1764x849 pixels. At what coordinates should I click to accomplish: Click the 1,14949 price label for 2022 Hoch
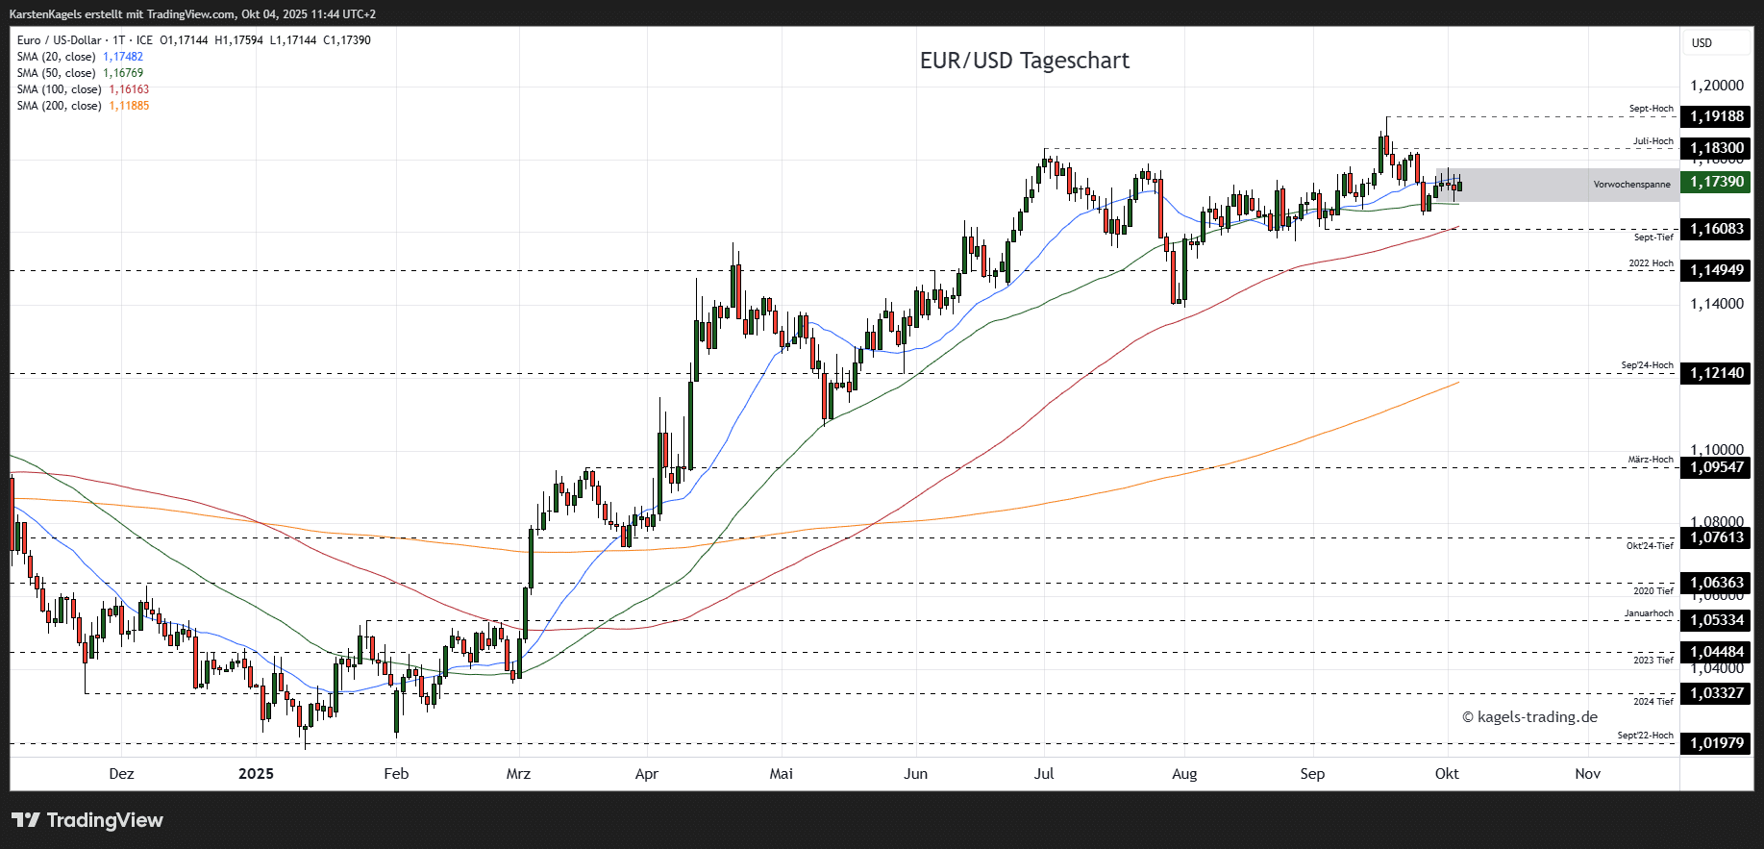pyautogui.click(x=1717, y=270)
